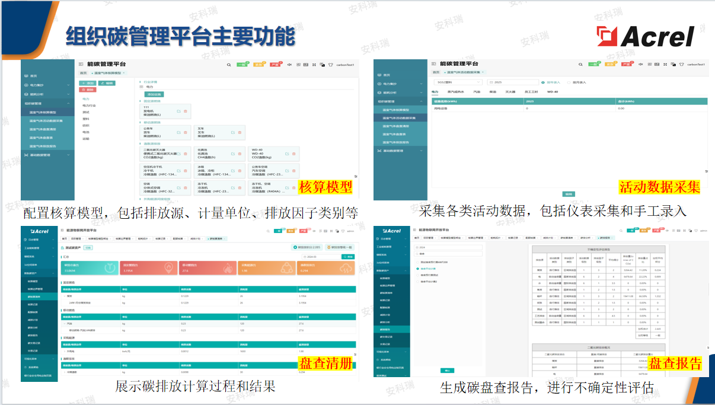This screenshot has height=405, width=715.
Task: Select the 按月录入 radio button
Action: click(x=569, y=82)
